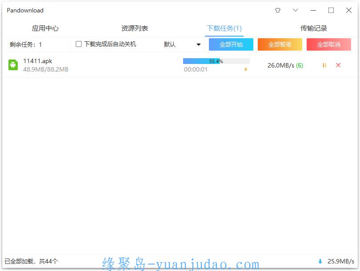360x271 pixels.
Task: Select the 11411.apk file name
Action: [x=38, y=61]
